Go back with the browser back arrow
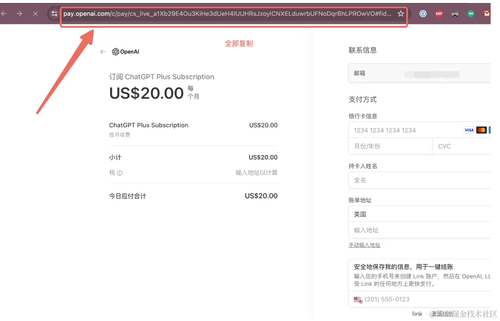The height and width of the screenshot is (321, 500). click(x=4, y=14)
